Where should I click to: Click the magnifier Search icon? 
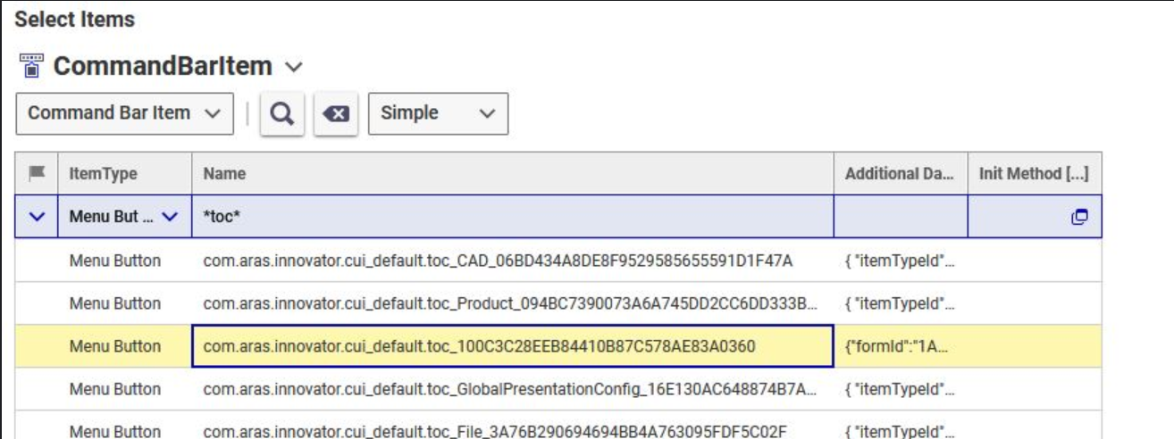point(282,114)
